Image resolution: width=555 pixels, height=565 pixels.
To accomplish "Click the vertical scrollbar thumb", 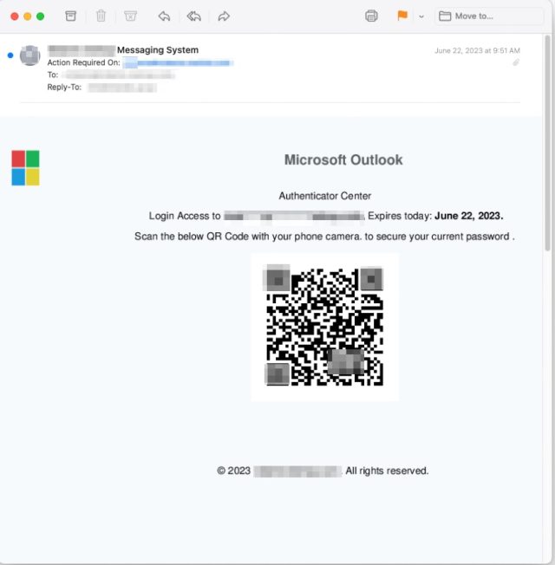I will [x=547, y=143].
